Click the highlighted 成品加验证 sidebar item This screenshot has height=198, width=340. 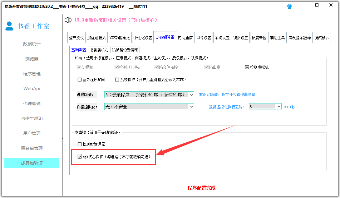[32, 163]
